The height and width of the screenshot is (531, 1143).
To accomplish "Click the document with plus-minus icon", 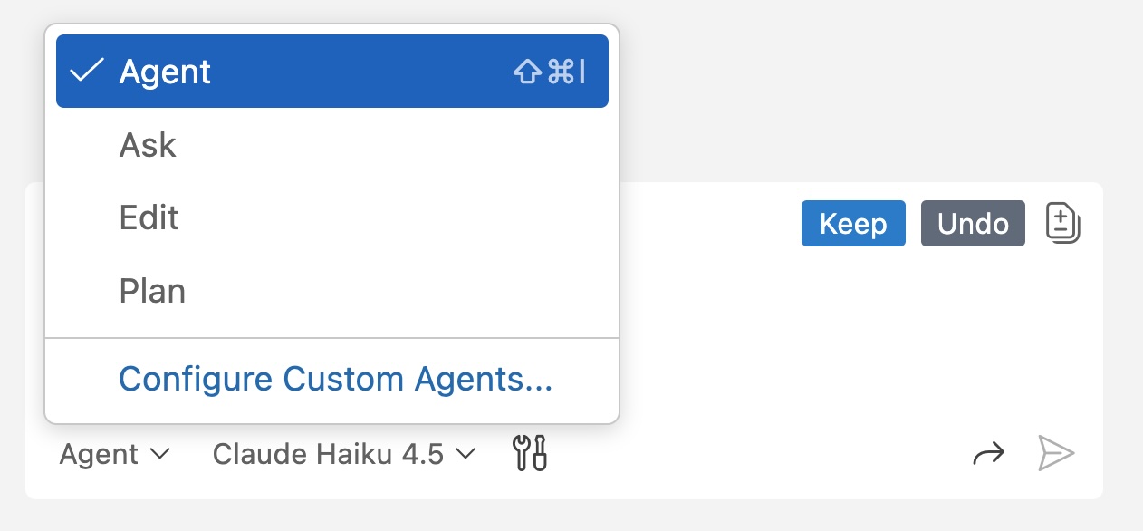I will point(1061,224).
